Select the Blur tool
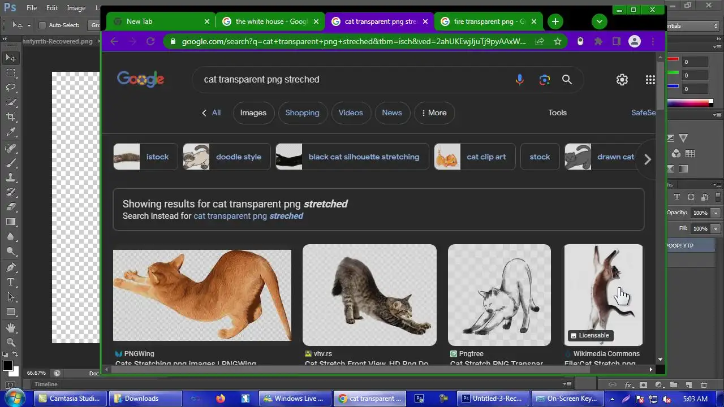This screenshot has width=724, height=407. [x=11, y=236]
